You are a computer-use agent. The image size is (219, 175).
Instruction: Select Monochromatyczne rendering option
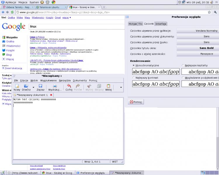[x=134, y=66]
